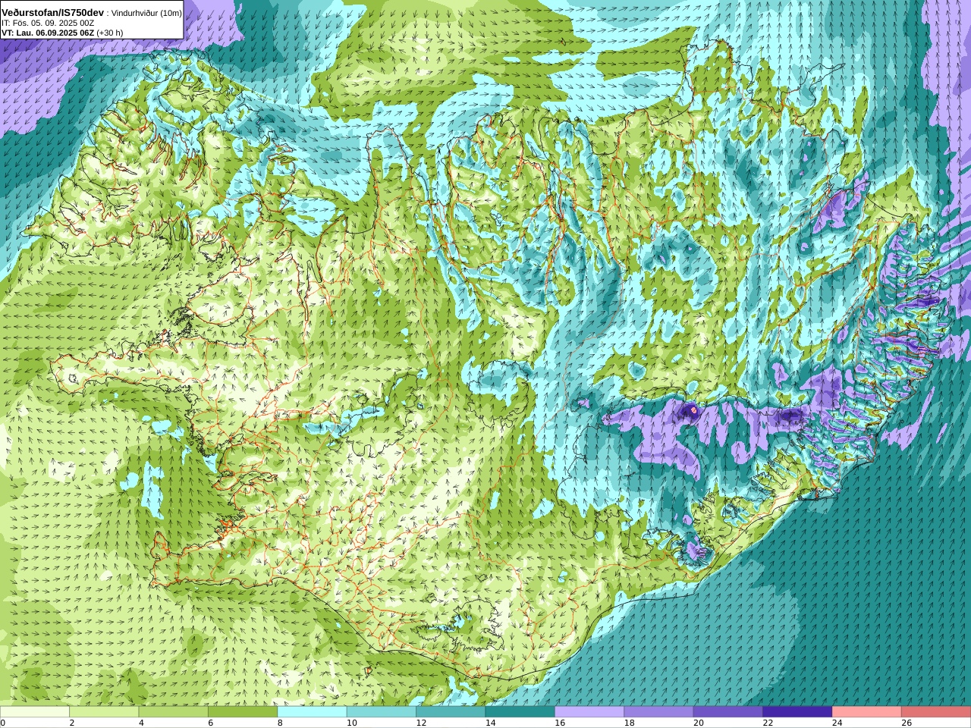Click the legend value label '14'
Image resolution: width=971 pixels, height=728 pixels.
[490, 723]
